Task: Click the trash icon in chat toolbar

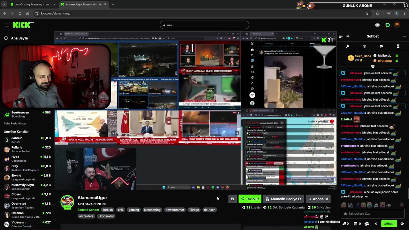Action: [x=365, y=46]
